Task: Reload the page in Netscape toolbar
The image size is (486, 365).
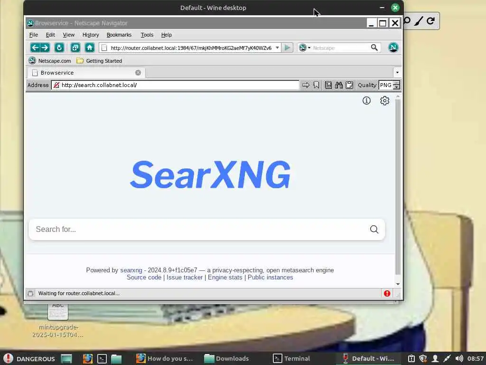Action: point(59,48)
